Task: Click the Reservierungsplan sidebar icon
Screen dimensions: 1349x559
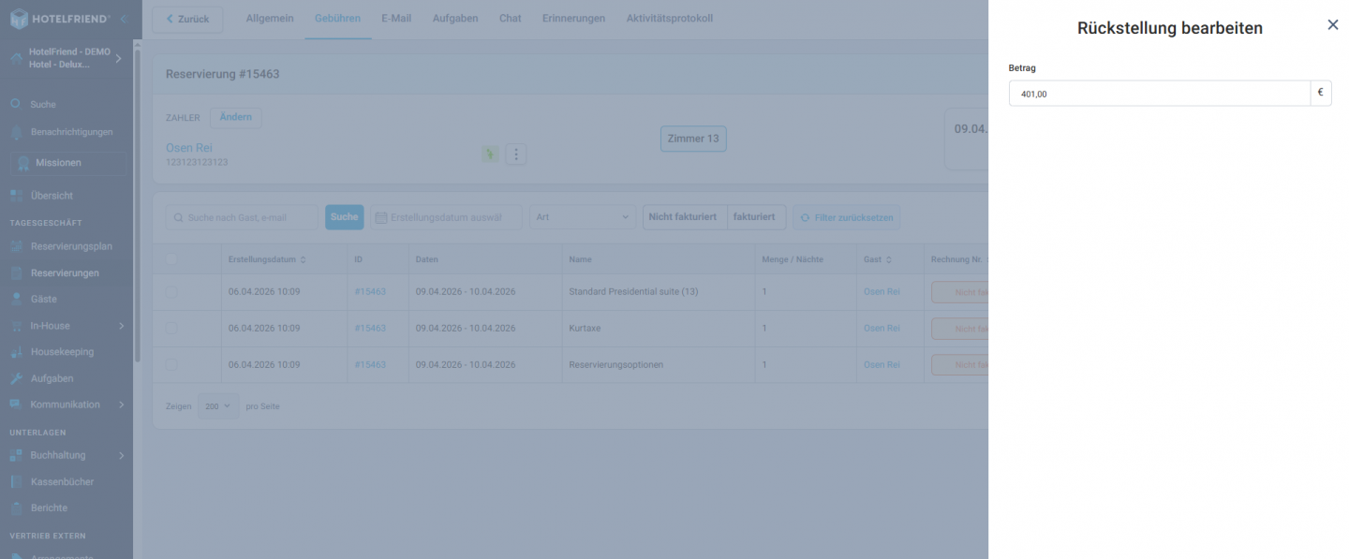Action: (16, 247)
